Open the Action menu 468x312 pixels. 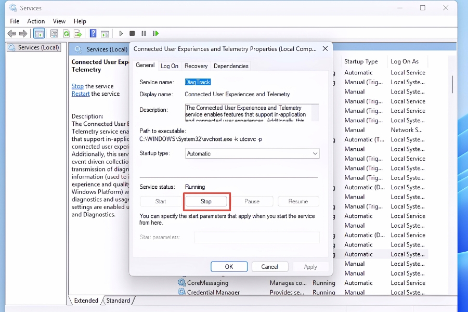coord(36,21)
